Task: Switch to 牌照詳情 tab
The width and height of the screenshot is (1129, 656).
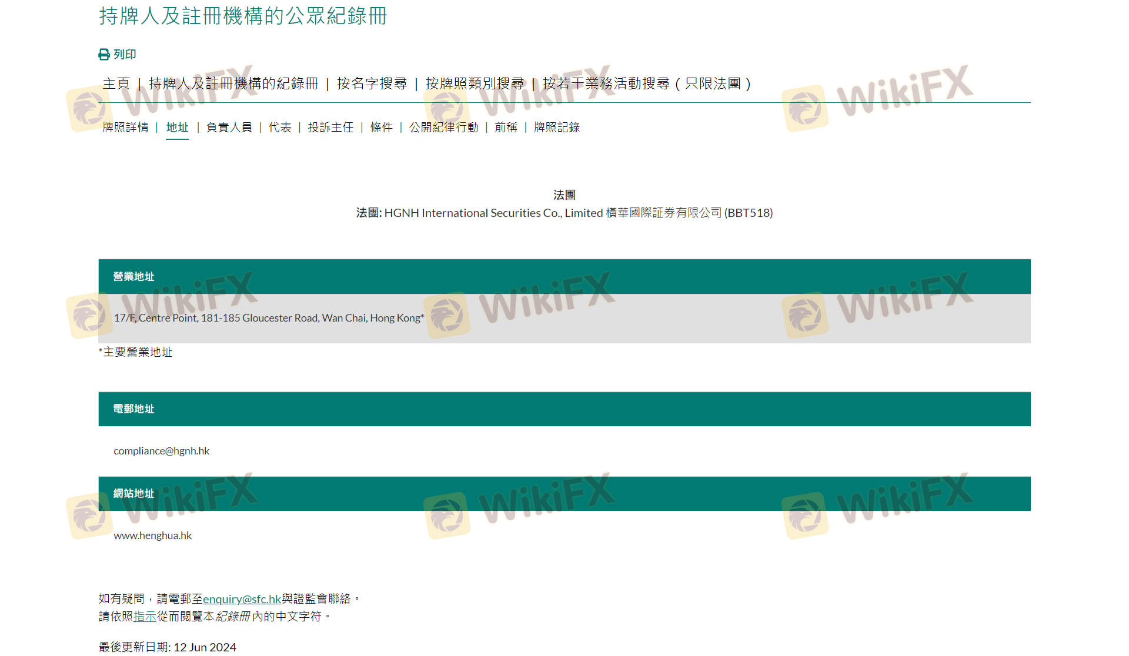Action: tap(125, 128)
